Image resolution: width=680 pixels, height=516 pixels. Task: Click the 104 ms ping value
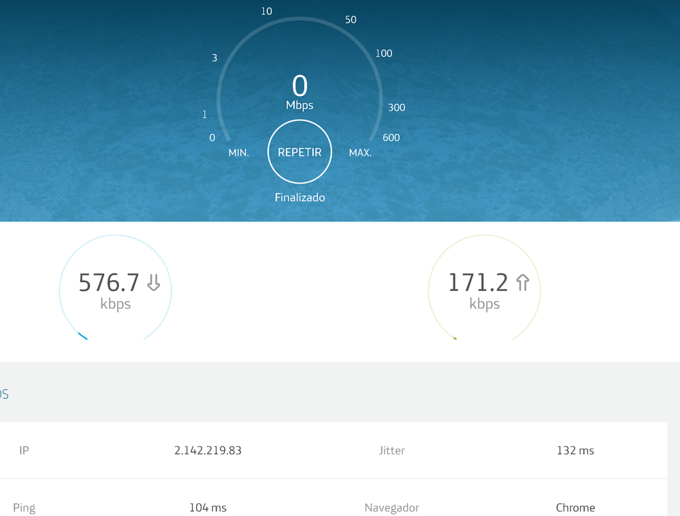208,508
